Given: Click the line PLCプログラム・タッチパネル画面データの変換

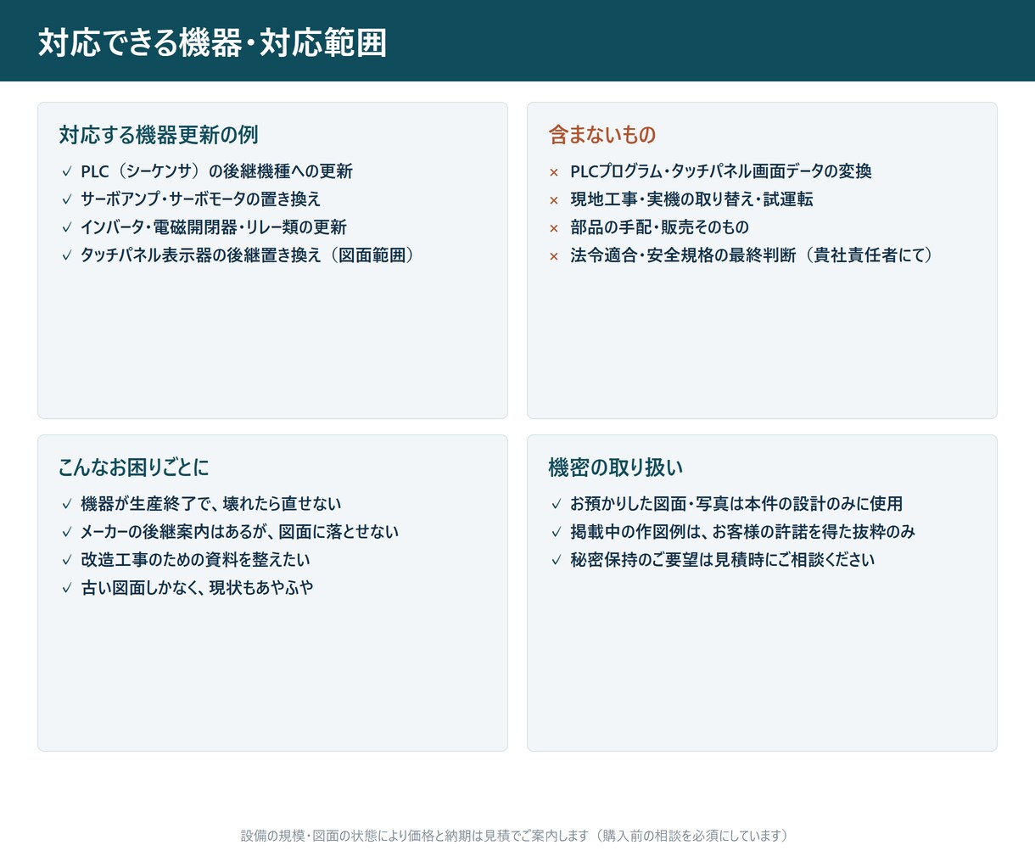Looking at the screenshot, I should click(721, 171).
